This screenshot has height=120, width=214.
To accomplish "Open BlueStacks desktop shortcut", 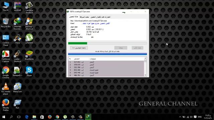I will [29, 55].
